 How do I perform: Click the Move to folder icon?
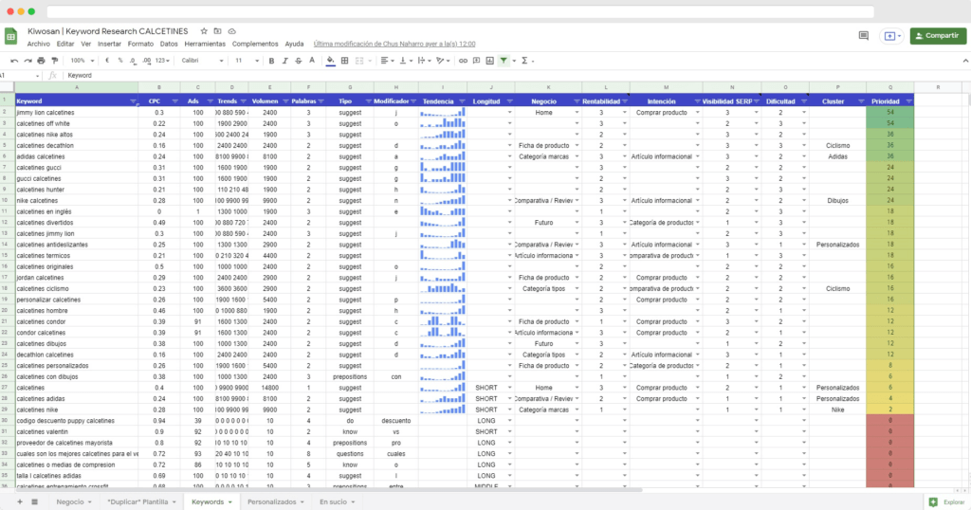pyautogui.click(x=217, y=31)
